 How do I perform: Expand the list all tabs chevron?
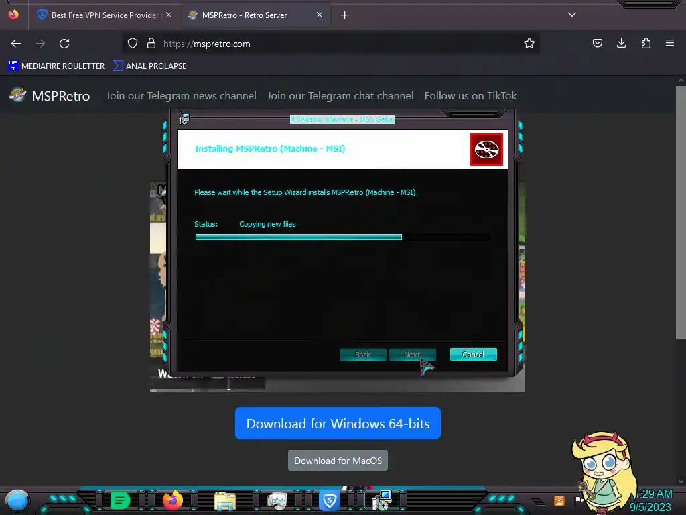(x=572, y=15)
